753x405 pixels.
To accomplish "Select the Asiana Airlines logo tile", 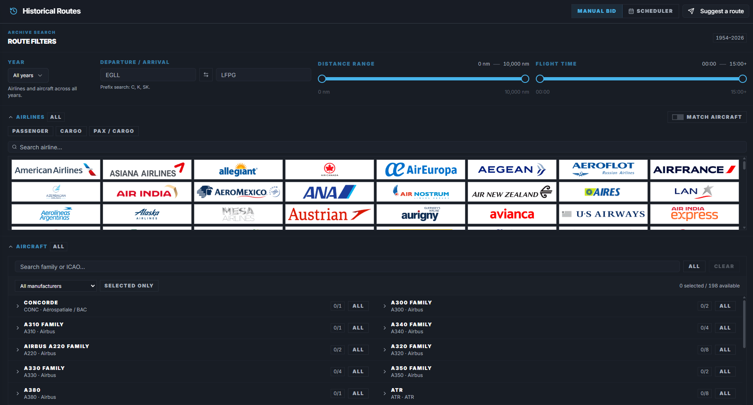I will [147, 170].
